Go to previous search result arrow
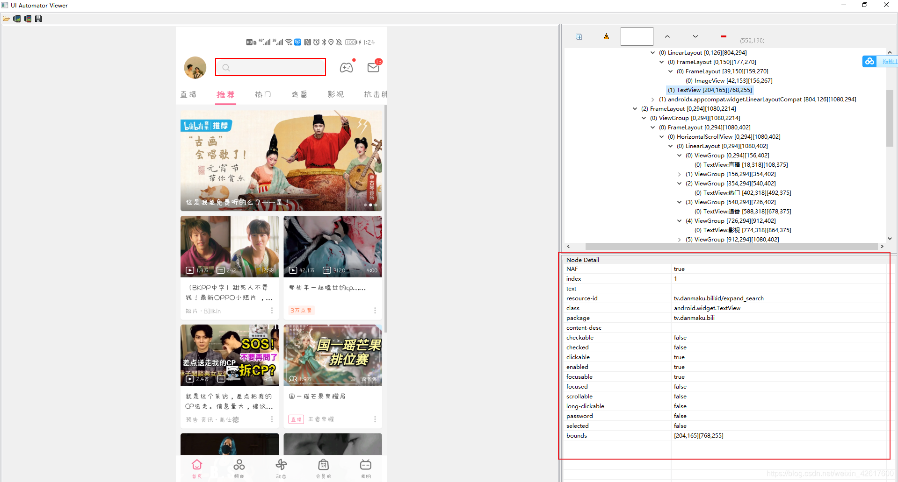Screen dimensions: 898x482 pyautogui.click(x=667, y=36)
